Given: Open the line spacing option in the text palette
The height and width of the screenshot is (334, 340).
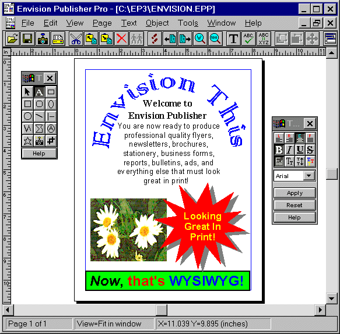Looking at the screenshot, I should (300, 161).
